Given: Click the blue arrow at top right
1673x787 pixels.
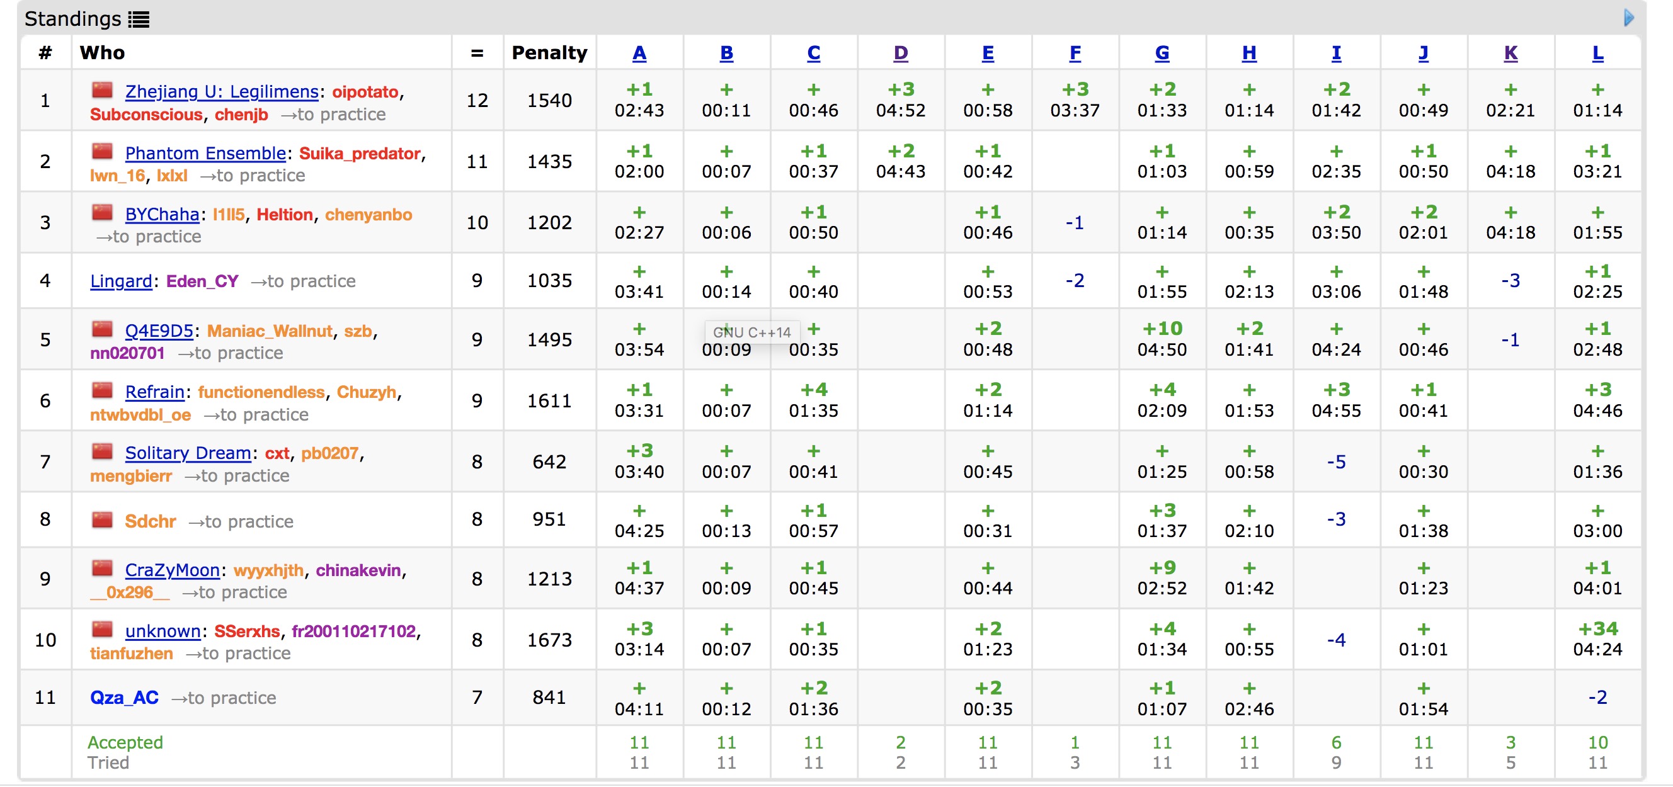Looking at the screenshot, I should pos(1628,18).
